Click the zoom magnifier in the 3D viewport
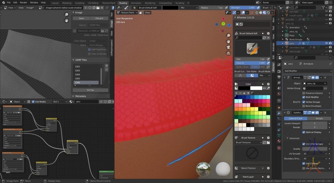This screenshot has height=183, width=334. 228,36
